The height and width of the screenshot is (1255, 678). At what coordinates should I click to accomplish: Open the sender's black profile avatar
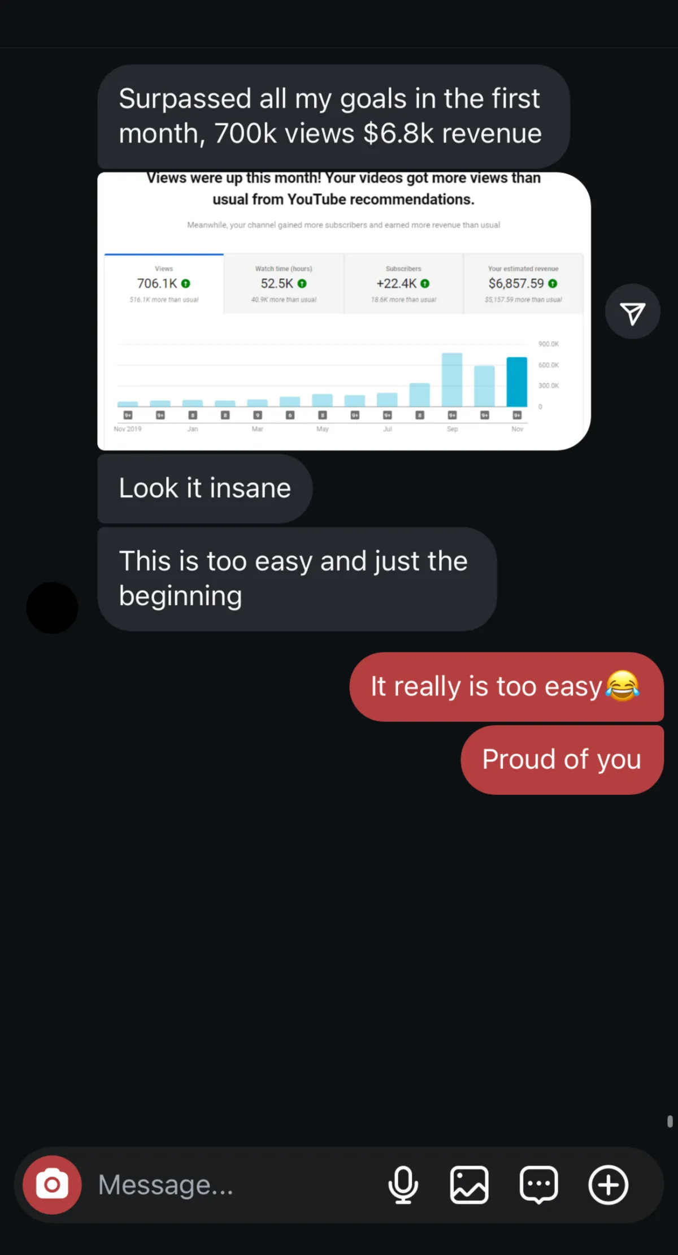pyautogui.click(x=52, y=608)
